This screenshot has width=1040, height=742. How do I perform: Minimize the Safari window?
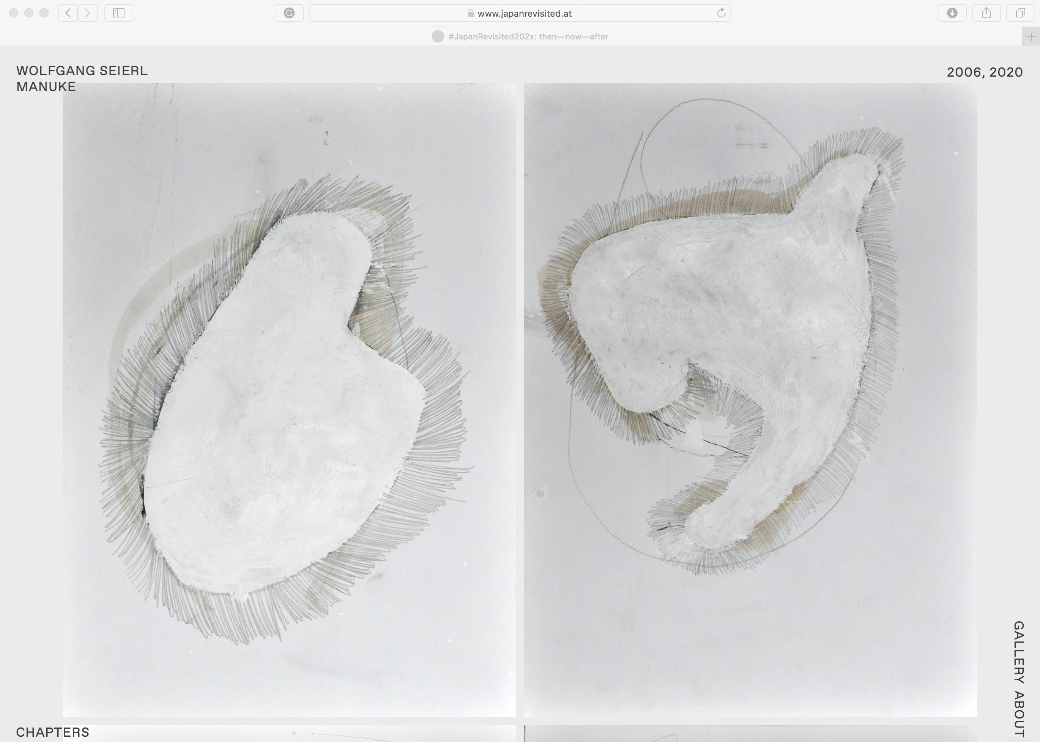click(x=29, y=13)
